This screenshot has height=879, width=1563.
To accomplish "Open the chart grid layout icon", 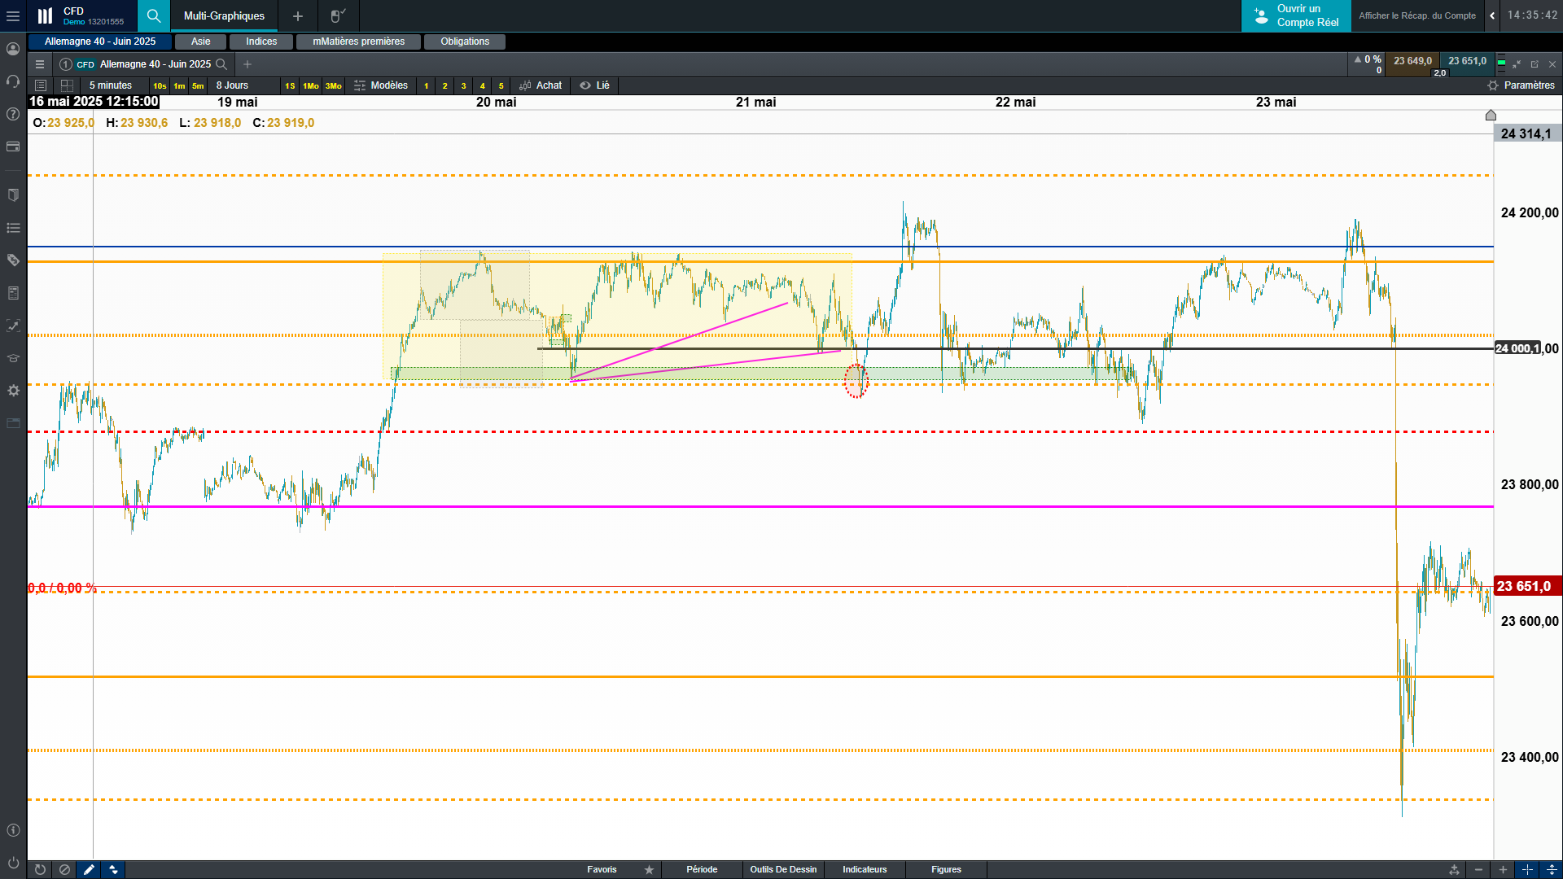I will click(67, 85).
